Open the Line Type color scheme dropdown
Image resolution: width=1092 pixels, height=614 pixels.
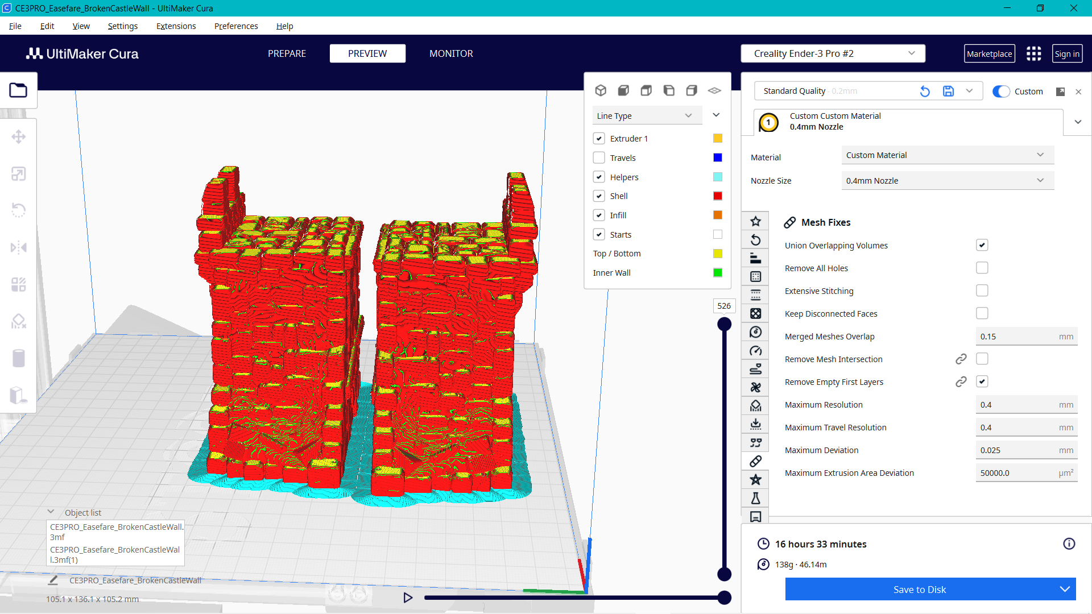[647, 115]
